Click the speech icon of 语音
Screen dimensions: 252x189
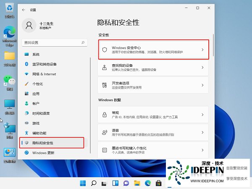point(105,132)
